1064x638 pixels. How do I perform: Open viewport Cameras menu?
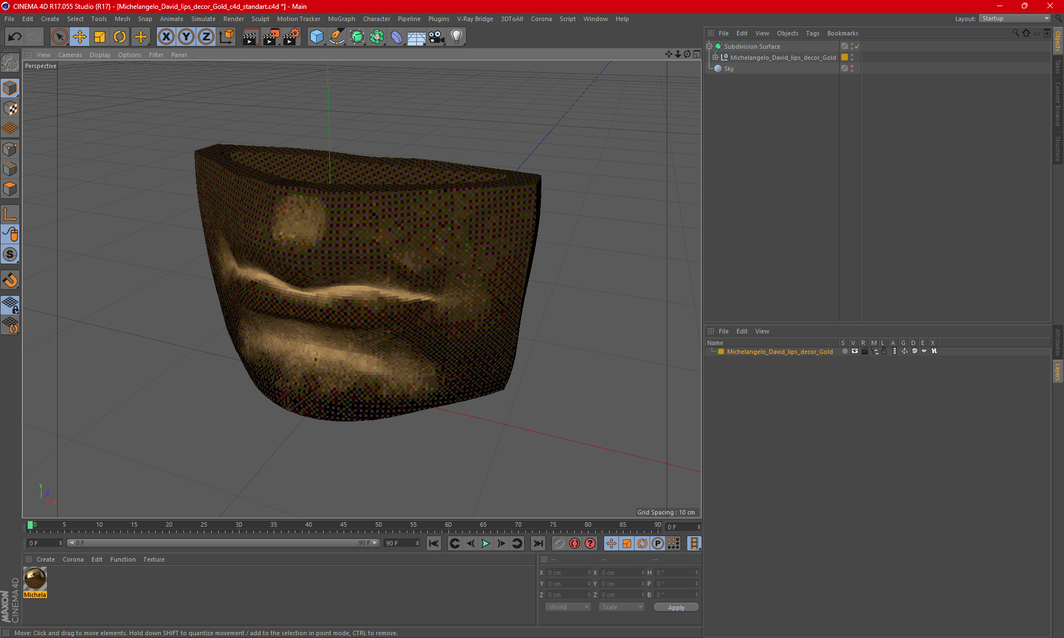click(70, 55)
